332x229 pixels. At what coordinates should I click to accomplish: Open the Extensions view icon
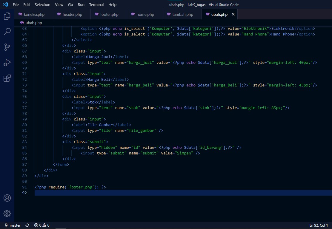(7, 78)
